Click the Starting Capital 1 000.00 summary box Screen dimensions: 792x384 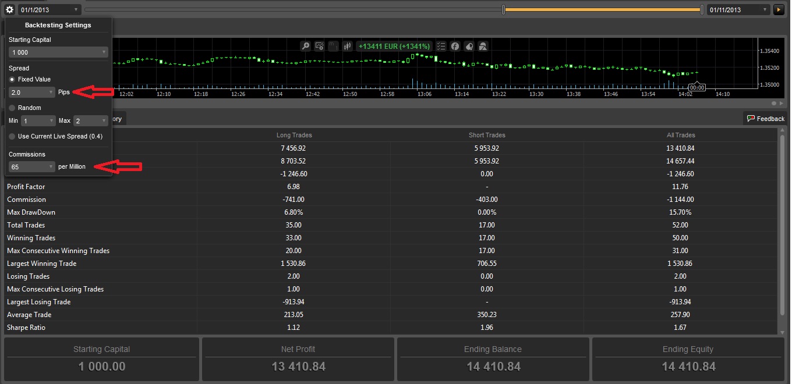point(102,358)
